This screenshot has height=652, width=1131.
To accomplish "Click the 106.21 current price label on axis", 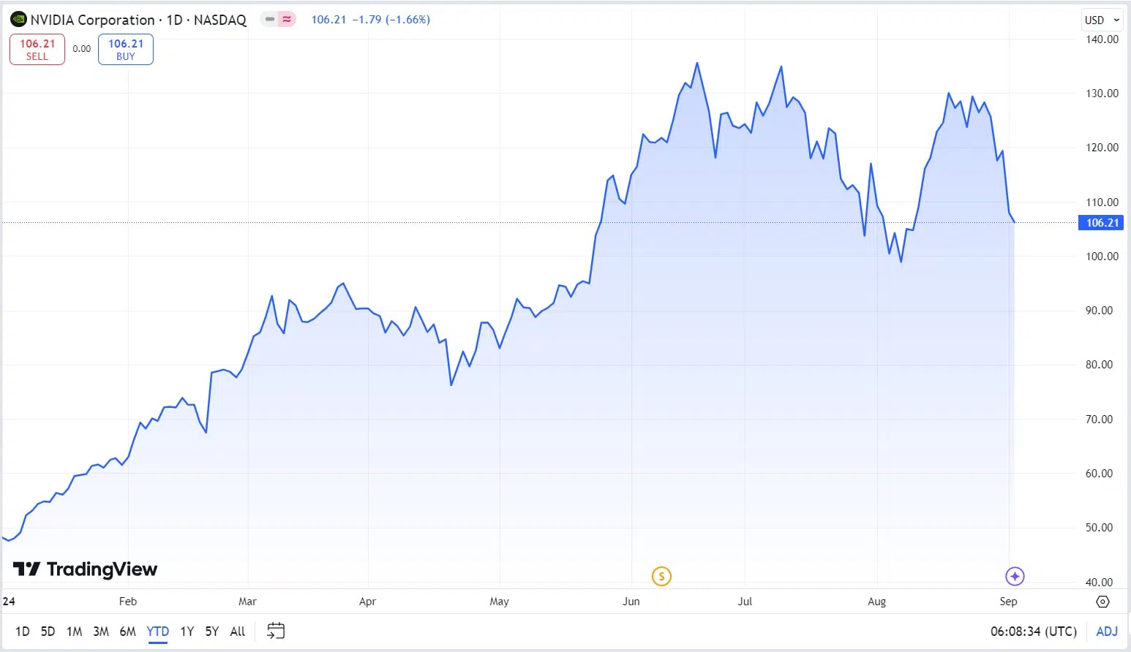I will pyautogui.click(x=1101, y=223).
